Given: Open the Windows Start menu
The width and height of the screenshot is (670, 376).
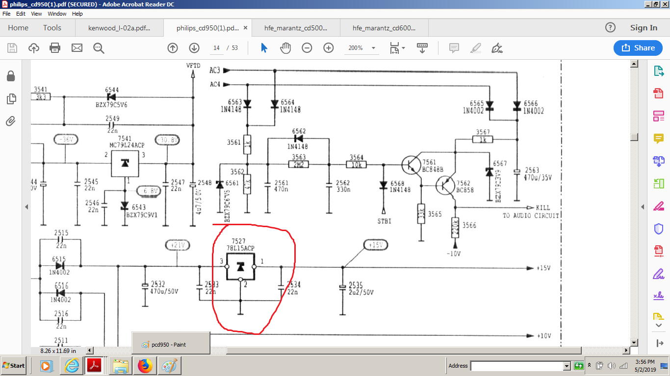Looking at the screenshot, I should (x=14, y=366).
